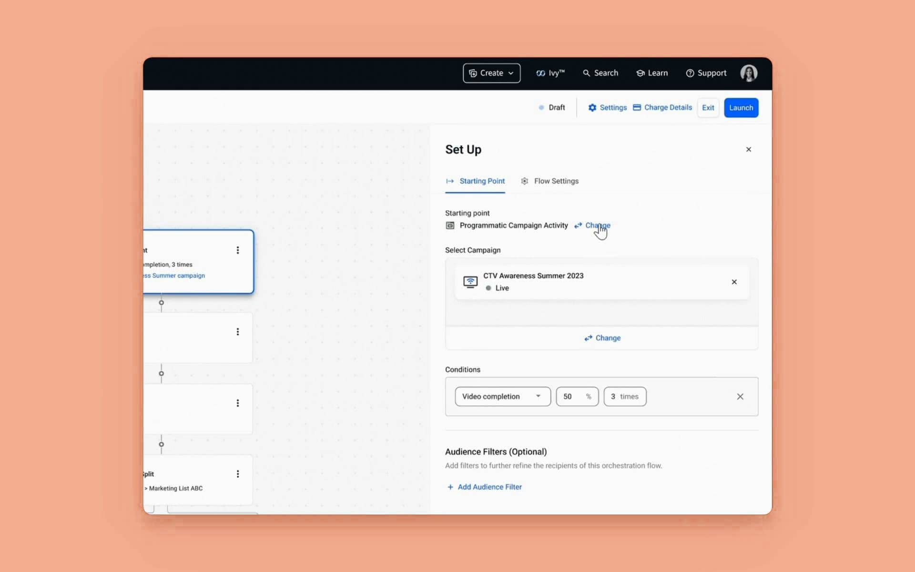
Task: Click the Draft status indicator
Action: pos(551,108)
